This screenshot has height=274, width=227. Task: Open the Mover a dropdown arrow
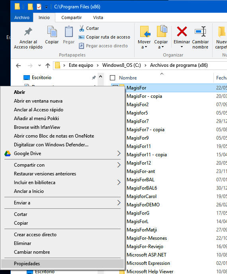(x=146, y=47)
